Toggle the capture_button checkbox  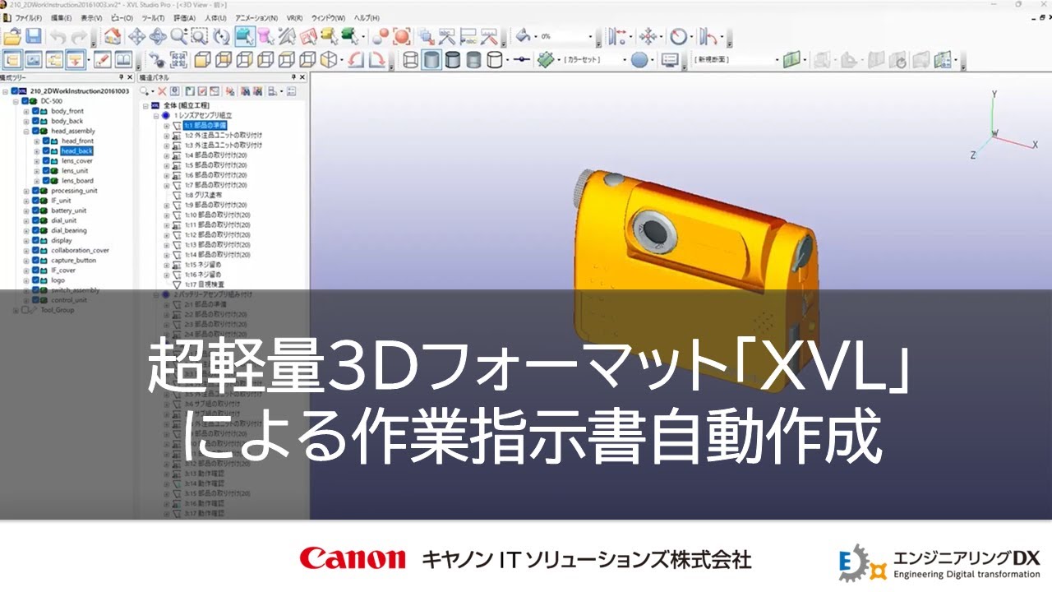tap(35, 260)
